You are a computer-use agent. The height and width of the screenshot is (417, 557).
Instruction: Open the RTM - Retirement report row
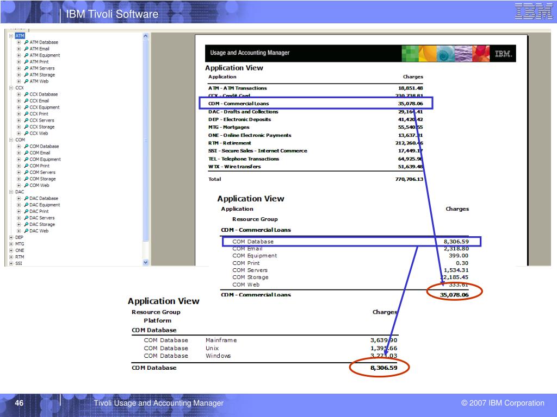(315, 143)
